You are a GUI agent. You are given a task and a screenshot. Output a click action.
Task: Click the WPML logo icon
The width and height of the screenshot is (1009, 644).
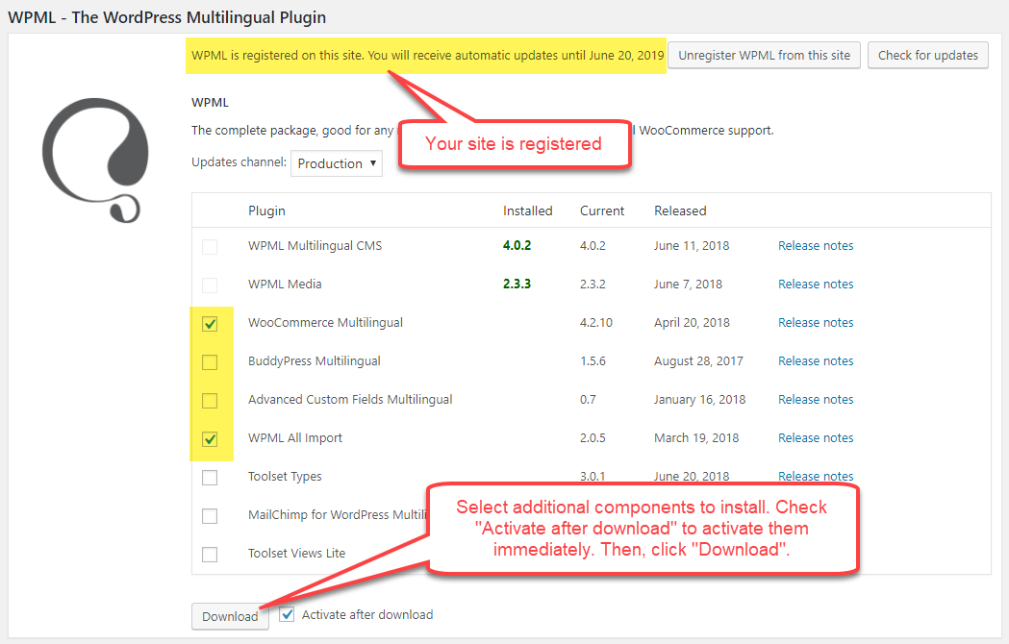pyautogui.click(x=95, y=161)
